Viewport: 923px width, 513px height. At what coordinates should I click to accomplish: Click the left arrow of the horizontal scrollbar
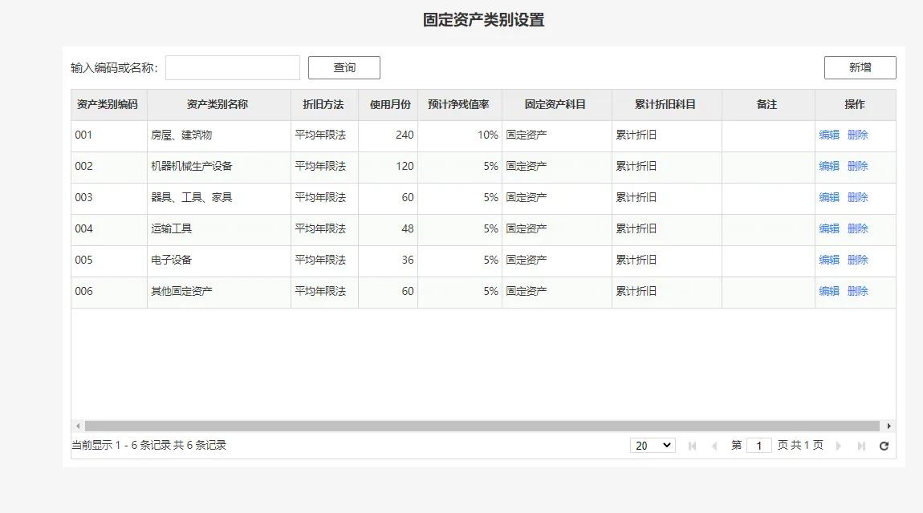coord(76,426)
